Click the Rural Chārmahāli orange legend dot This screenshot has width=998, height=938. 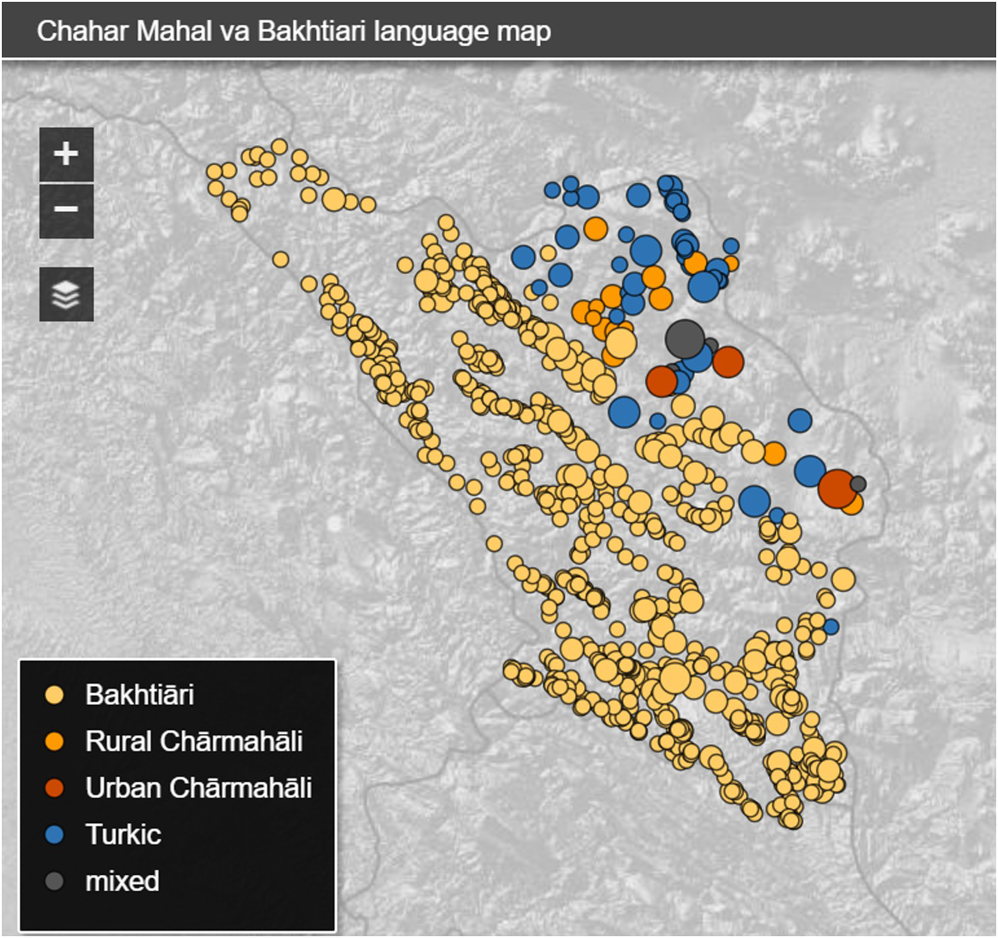pos(54,742)
